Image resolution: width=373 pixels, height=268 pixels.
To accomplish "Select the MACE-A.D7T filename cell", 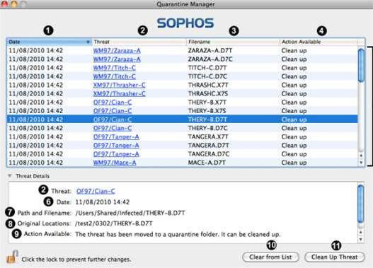I will (207, 163).
